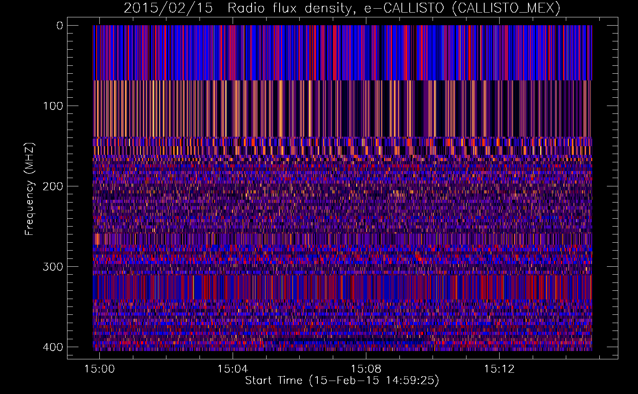The image size is (638, 394).
Task: Select the 15:00 time tick label
Action: click(100, 369)
